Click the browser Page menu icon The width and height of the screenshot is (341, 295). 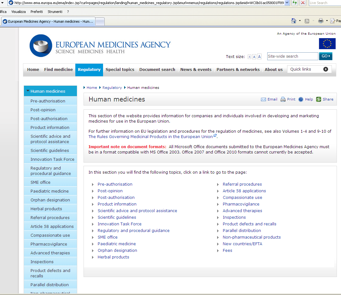(332, 21)
